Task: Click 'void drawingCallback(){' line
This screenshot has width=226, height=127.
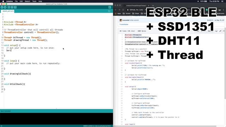Action: click(17, 74)
